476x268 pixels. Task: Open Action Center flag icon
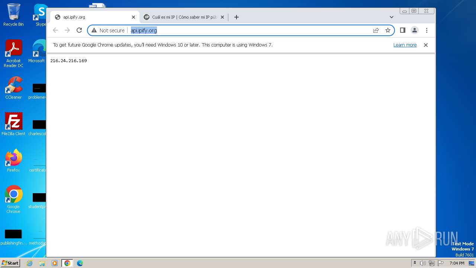click(x=441, y=263)
